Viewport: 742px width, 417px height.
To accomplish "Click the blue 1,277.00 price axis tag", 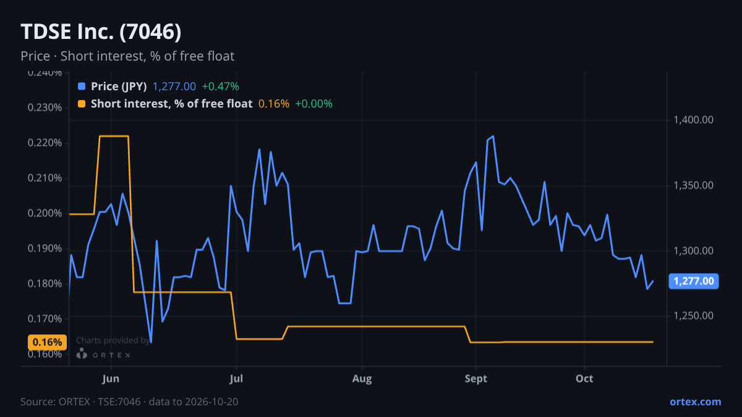I will pos(694,281).
